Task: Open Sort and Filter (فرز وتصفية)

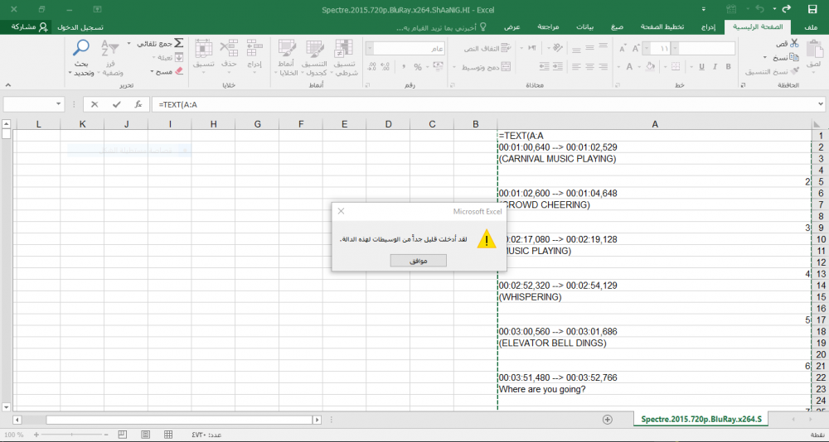Action: point(111,58)
